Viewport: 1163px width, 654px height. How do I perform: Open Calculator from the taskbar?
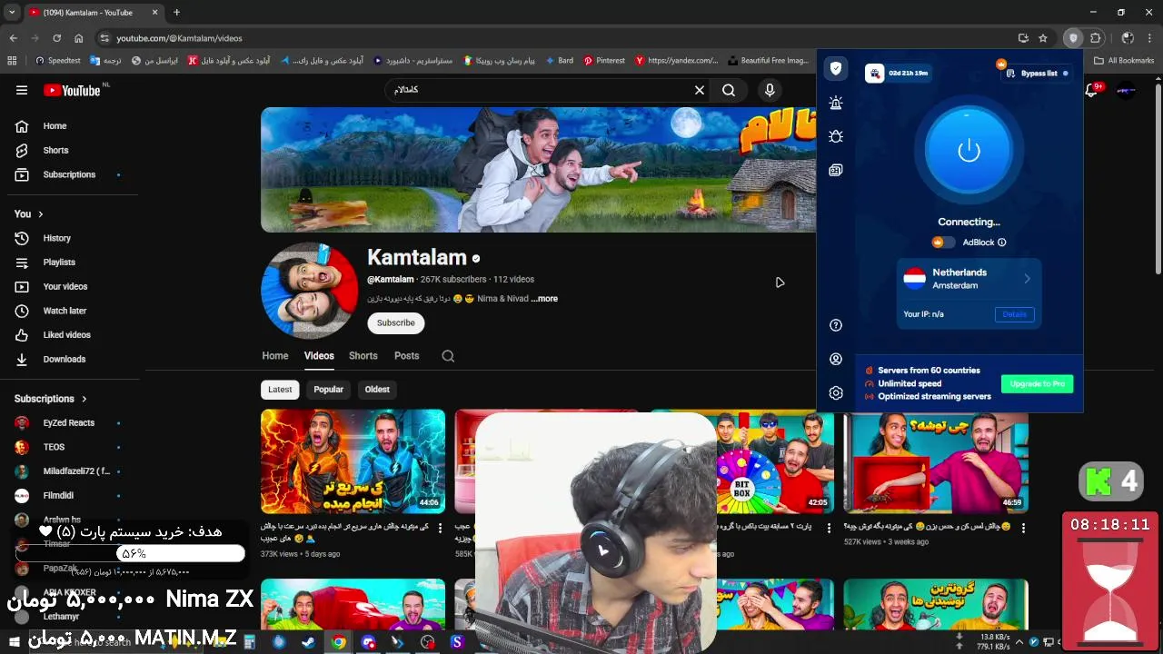point(249,642)
